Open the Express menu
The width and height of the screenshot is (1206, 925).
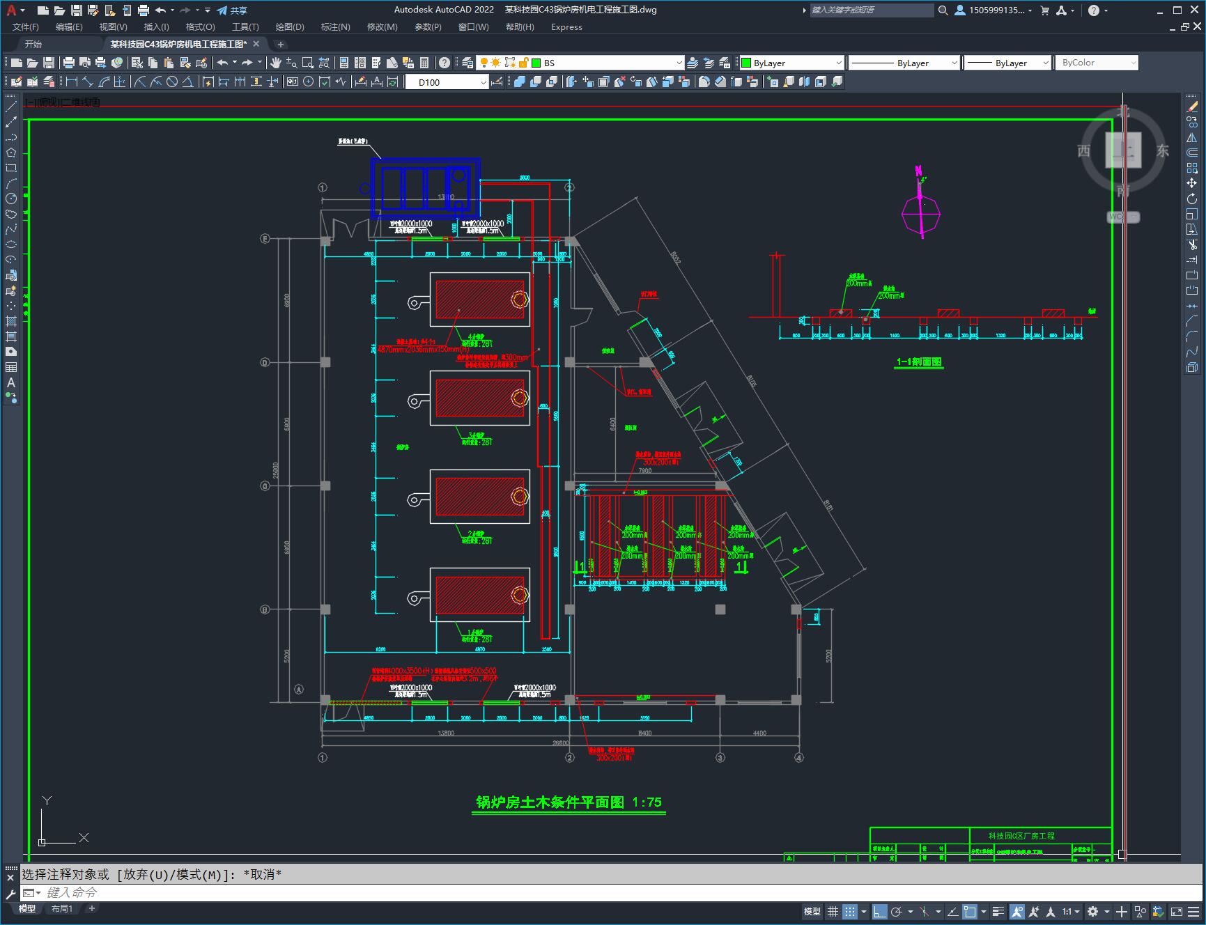(x=566, y=26)
